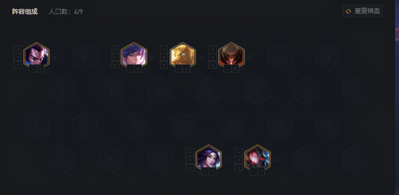This screenshot has height=195, width=399.
Task: Click the empty hex between the first two champions
Action: pos(85,57)
